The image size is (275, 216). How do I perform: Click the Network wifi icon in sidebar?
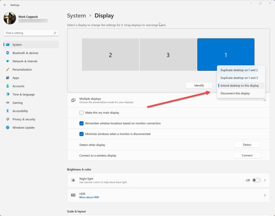coord(7,61)
